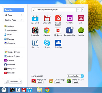Image resolution: width=102 pixels, height=93 pixels.
Task: Click the blue App Store icon beside Browse App Store
Action: (82, 76)
